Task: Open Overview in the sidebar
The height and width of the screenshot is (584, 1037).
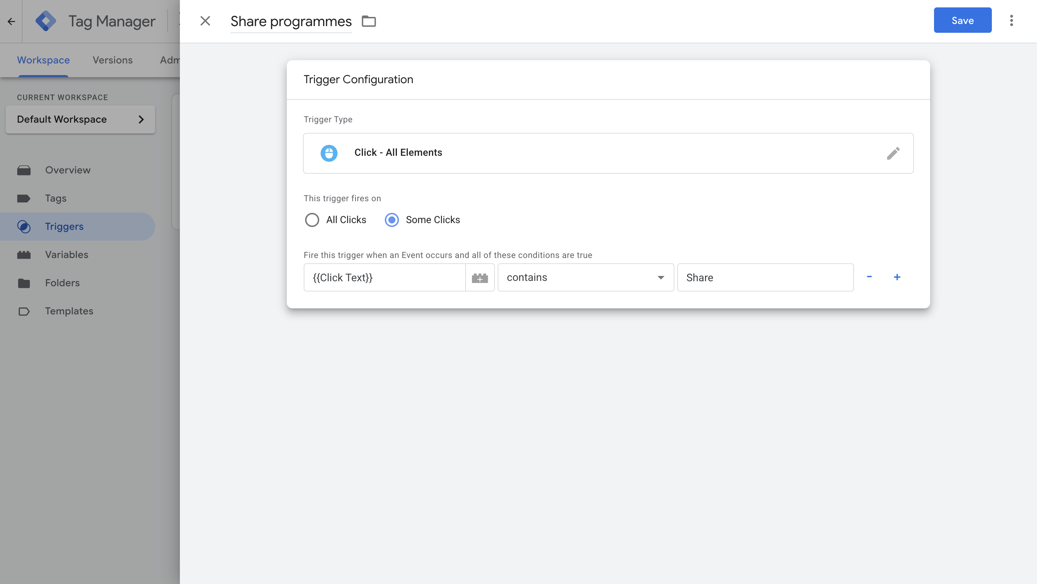Action: pyautogui.click(x=77, y=170)
